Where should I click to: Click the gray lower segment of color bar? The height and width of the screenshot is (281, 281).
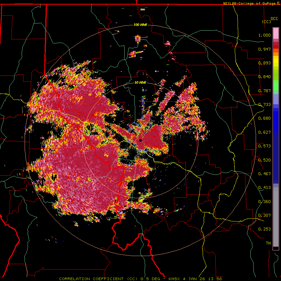(x=276, y=217)
